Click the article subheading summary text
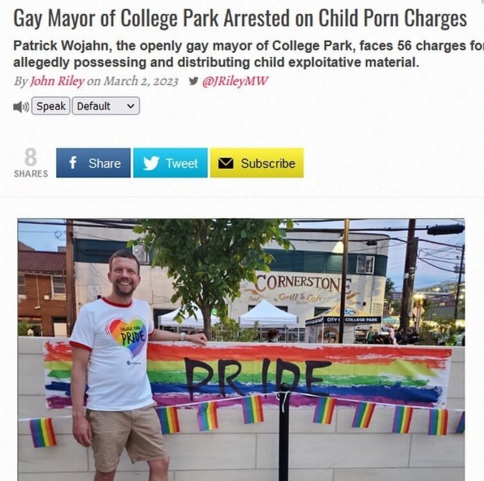Viewport: 484px width, 481px height. 248,55
